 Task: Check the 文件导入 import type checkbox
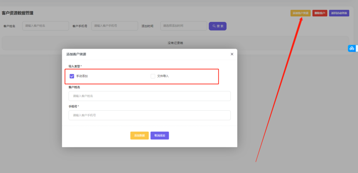coord(153,76)
